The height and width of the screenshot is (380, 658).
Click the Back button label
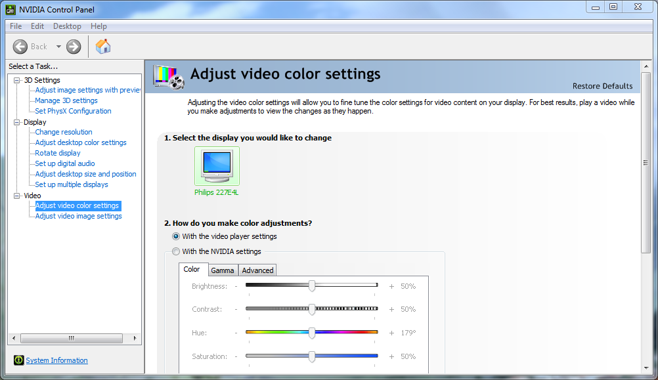point(39,47)
